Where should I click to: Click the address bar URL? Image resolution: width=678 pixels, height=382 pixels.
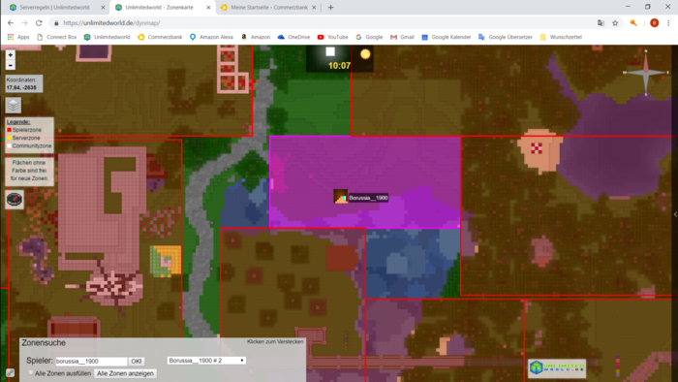point(111,23)
